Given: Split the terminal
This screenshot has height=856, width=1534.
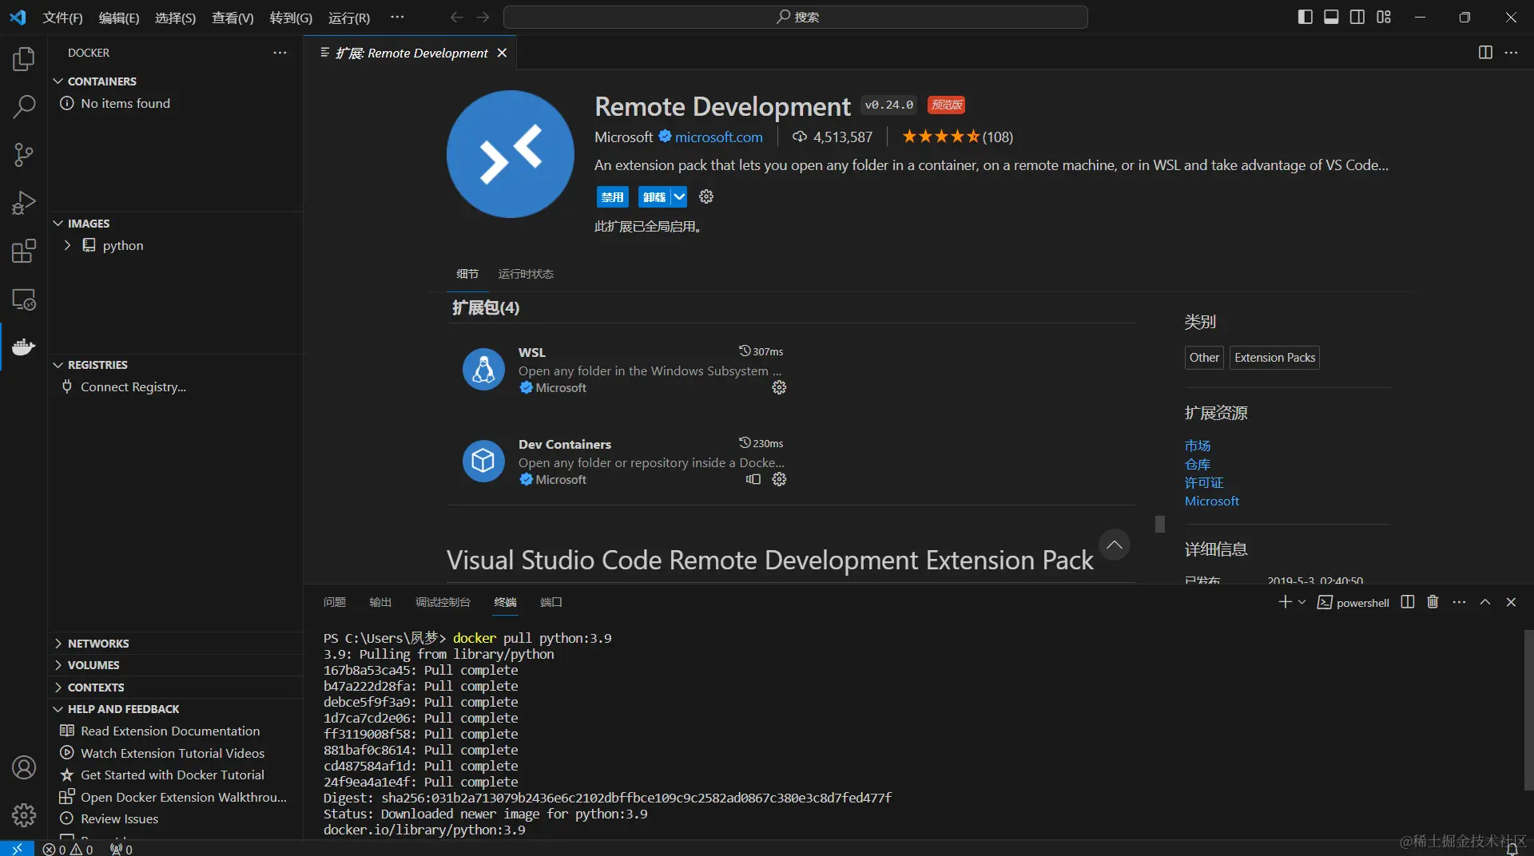Looking at the screenshot, I should coord(1408,602).
